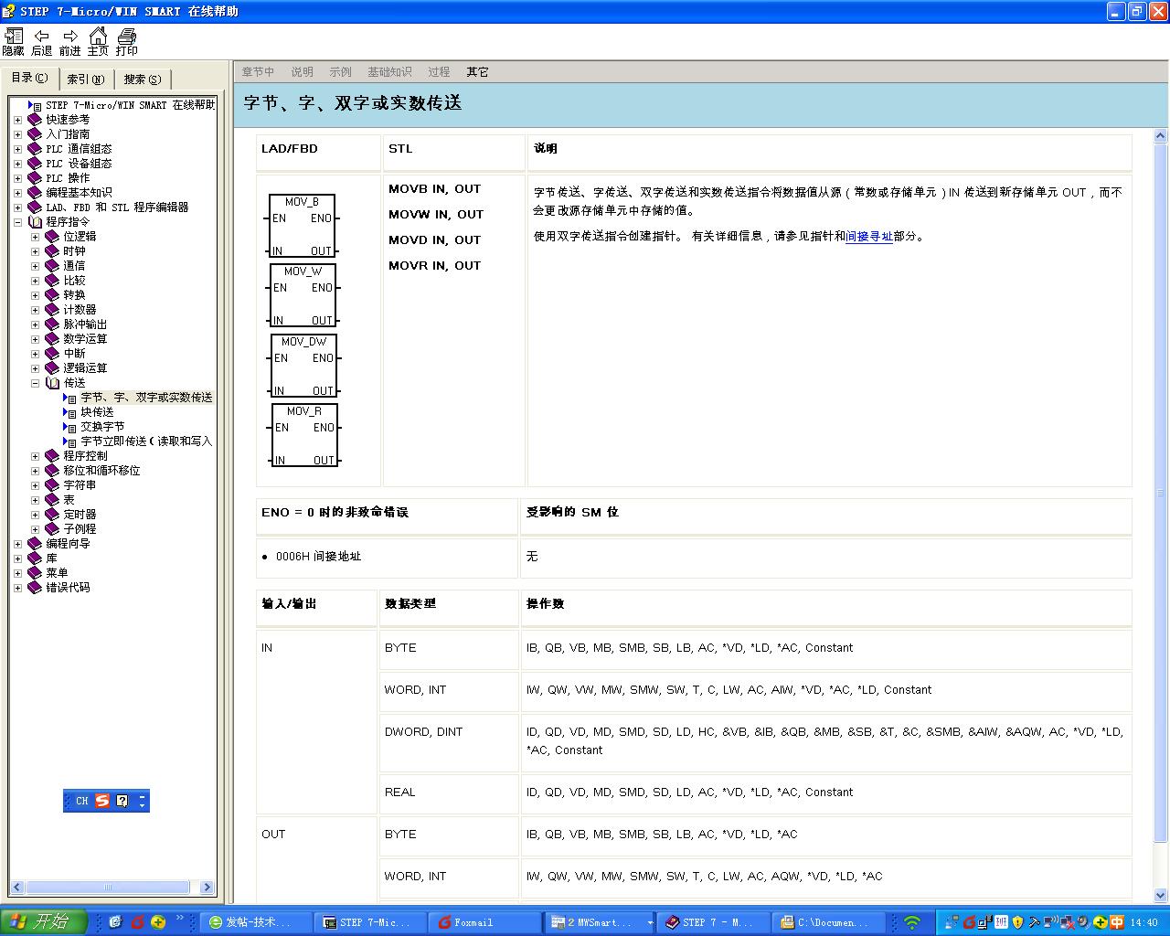Click the open-book icon beside 程序指令
Image resolution: width=1170 pixels, height=936 pixels.
(x=35, y=222)
